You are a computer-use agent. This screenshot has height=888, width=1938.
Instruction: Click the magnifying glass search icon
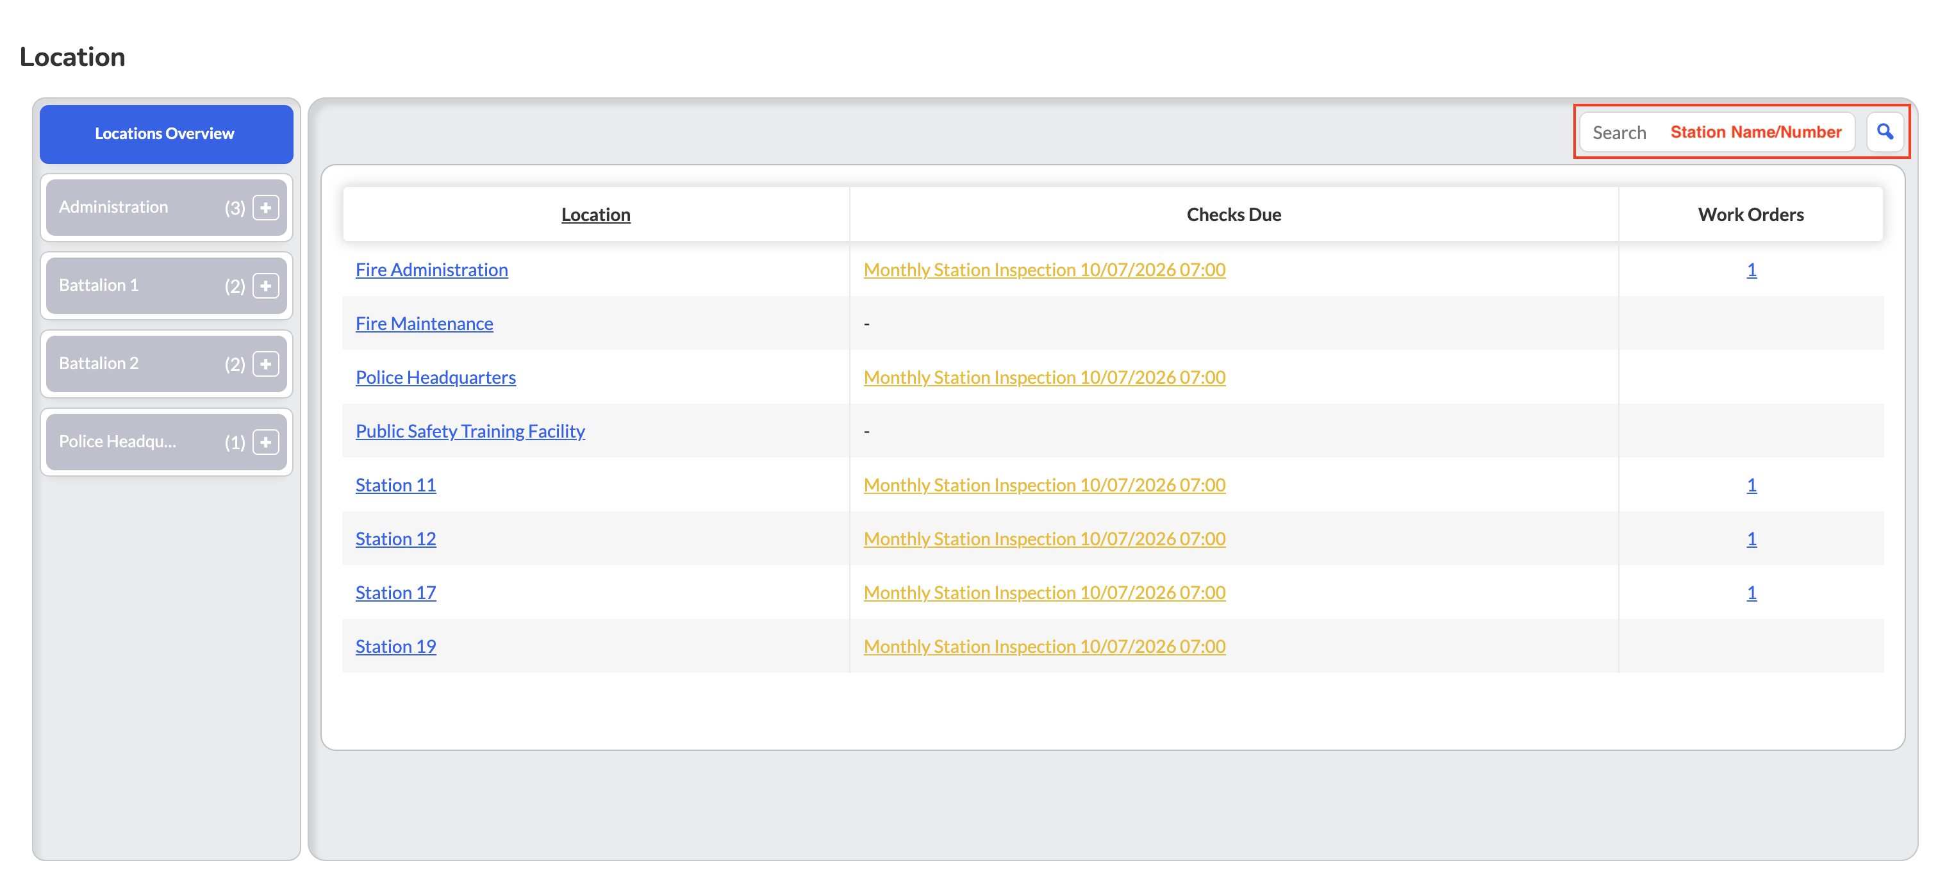[x=1885, y=133]
